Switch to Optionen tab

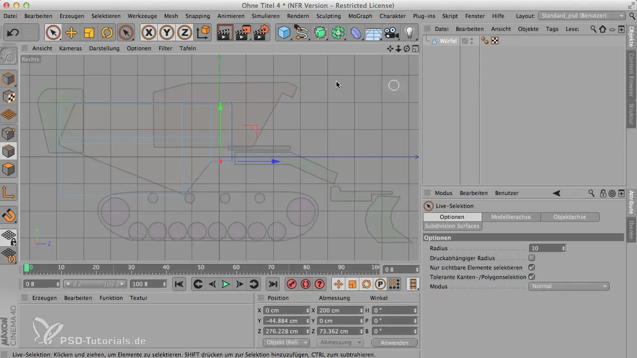point(452,217)
